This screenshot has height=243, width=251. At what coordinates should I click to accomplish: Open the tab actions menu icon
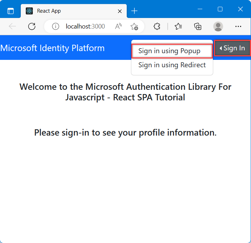click(x=11, y=11)
